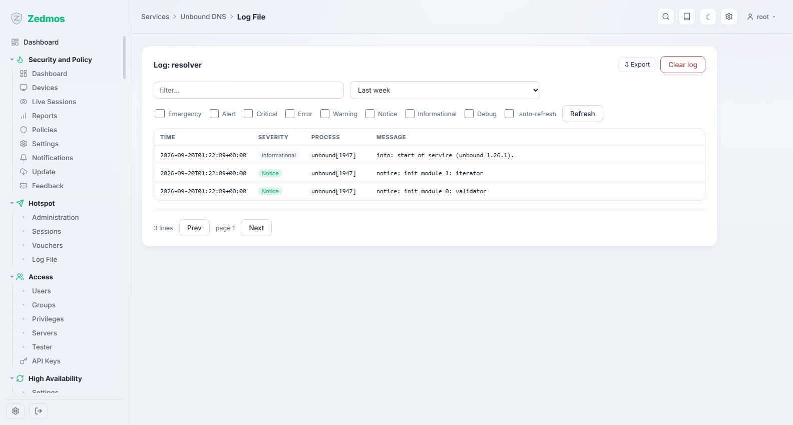Click the root user avatar icon

pyautogui.click(x=750, y=17)
